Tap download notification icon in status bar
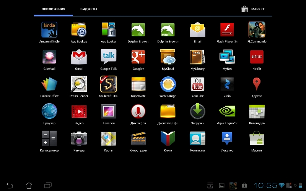Screen dimensions: 306x191 [x=210, y=185]
